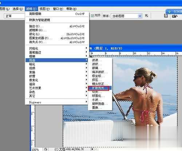Choose 旋转扭曲... in the submenu

click(x=100, y=104)
